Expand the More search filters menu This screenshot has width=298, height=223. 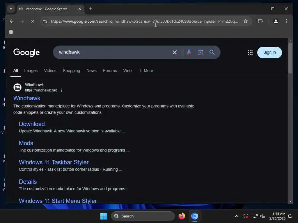click(x=146, y=71)
